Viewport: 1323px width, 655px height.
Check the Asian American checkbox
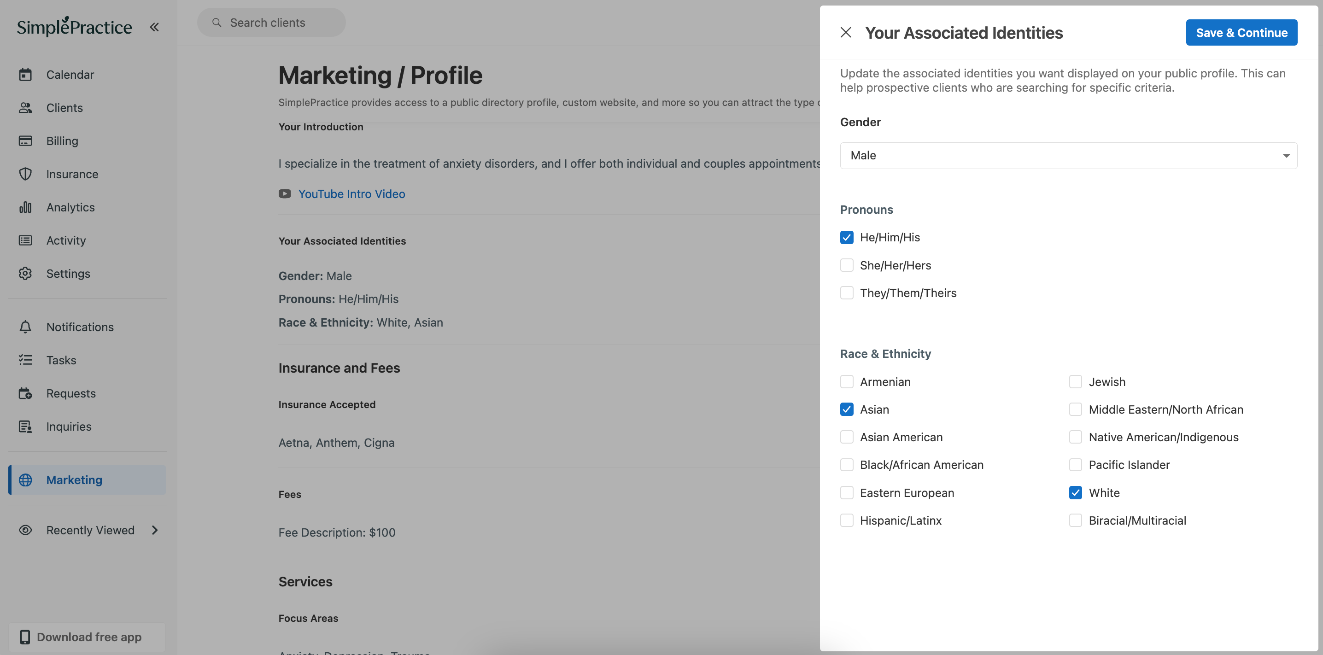click(847, 437)
